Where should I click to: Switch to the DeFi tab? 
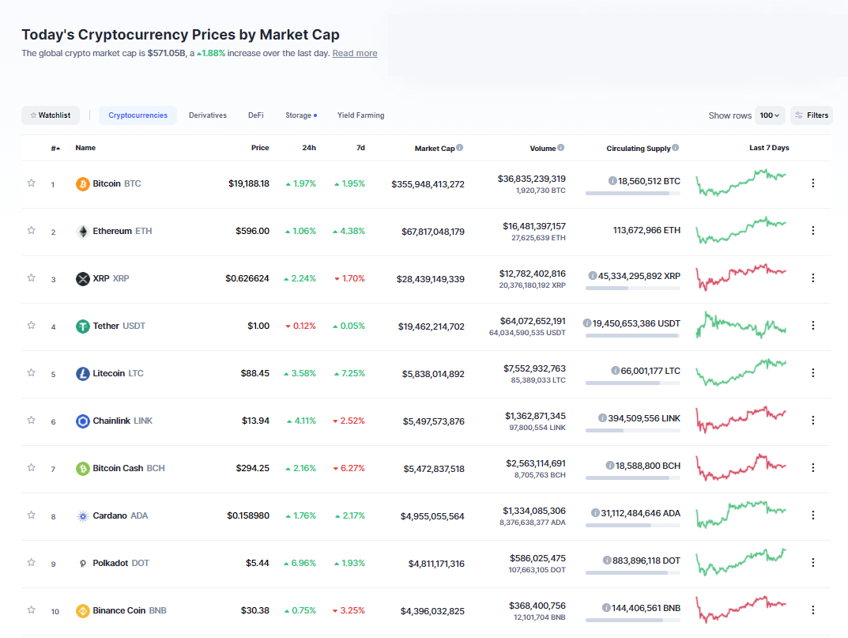click(x=256, y=115)
